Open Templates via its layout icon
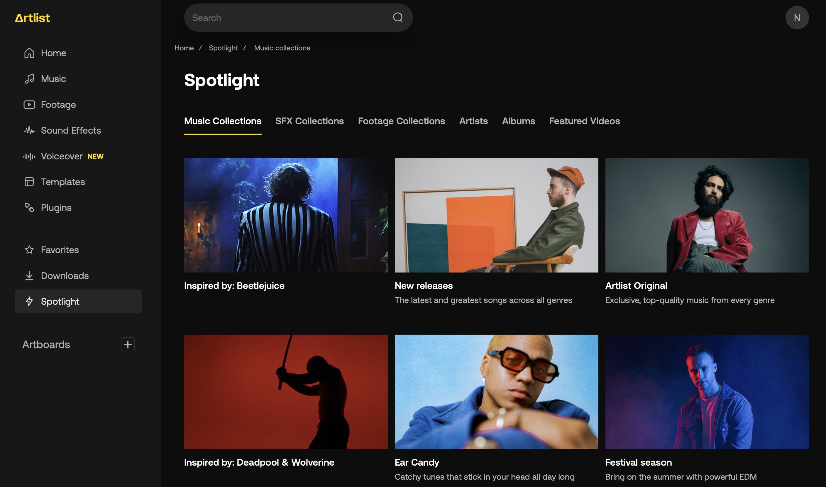The height and width of the screenshot is (487, 826). [x=29, y=182]
